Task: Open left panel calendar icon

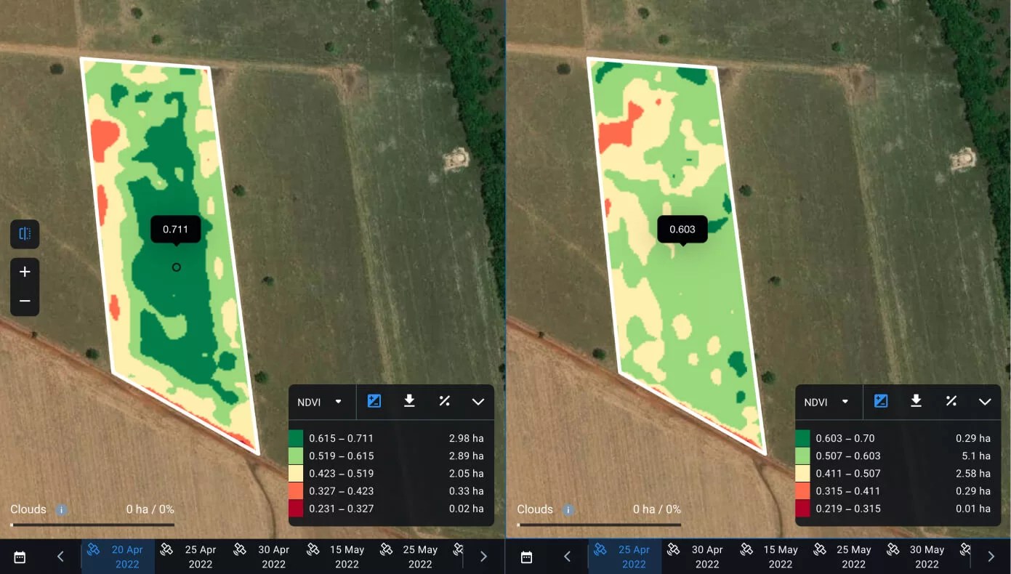Action: (20, 557)
